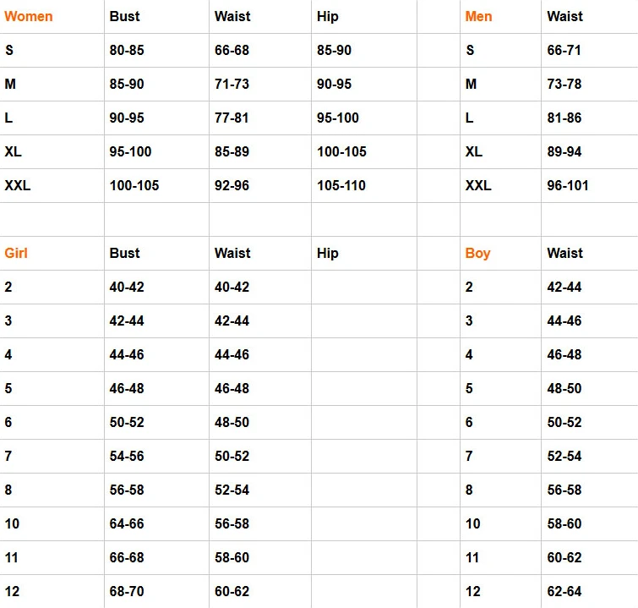Click Men's XL waist value 89-94
Screen dimensions: 638x608
click(x=564, y=151)
